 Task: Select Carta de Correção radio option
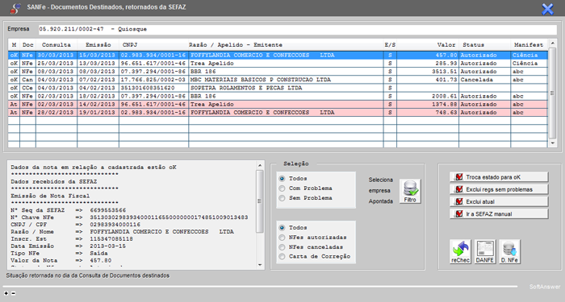(x=282, y=256)
